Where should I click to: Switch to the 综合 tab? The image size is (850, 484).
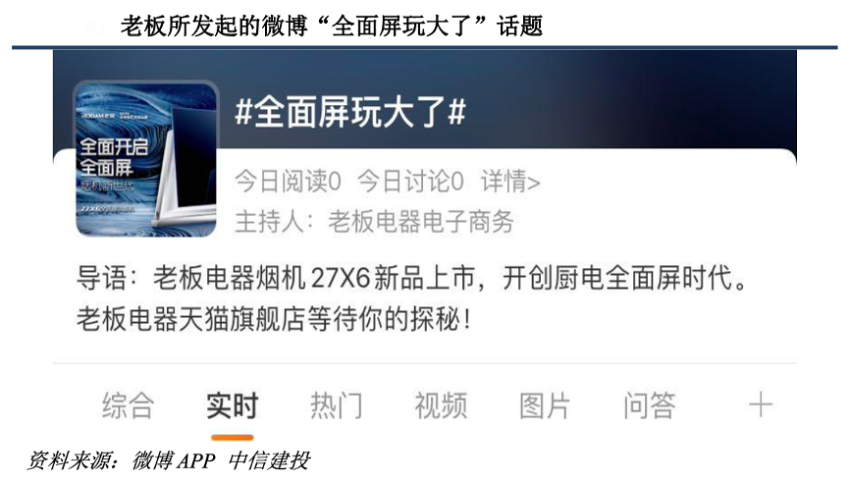(x=129, y=405)
